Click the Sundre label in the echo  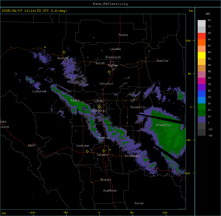pyautogui.click(x=75, y=100)
